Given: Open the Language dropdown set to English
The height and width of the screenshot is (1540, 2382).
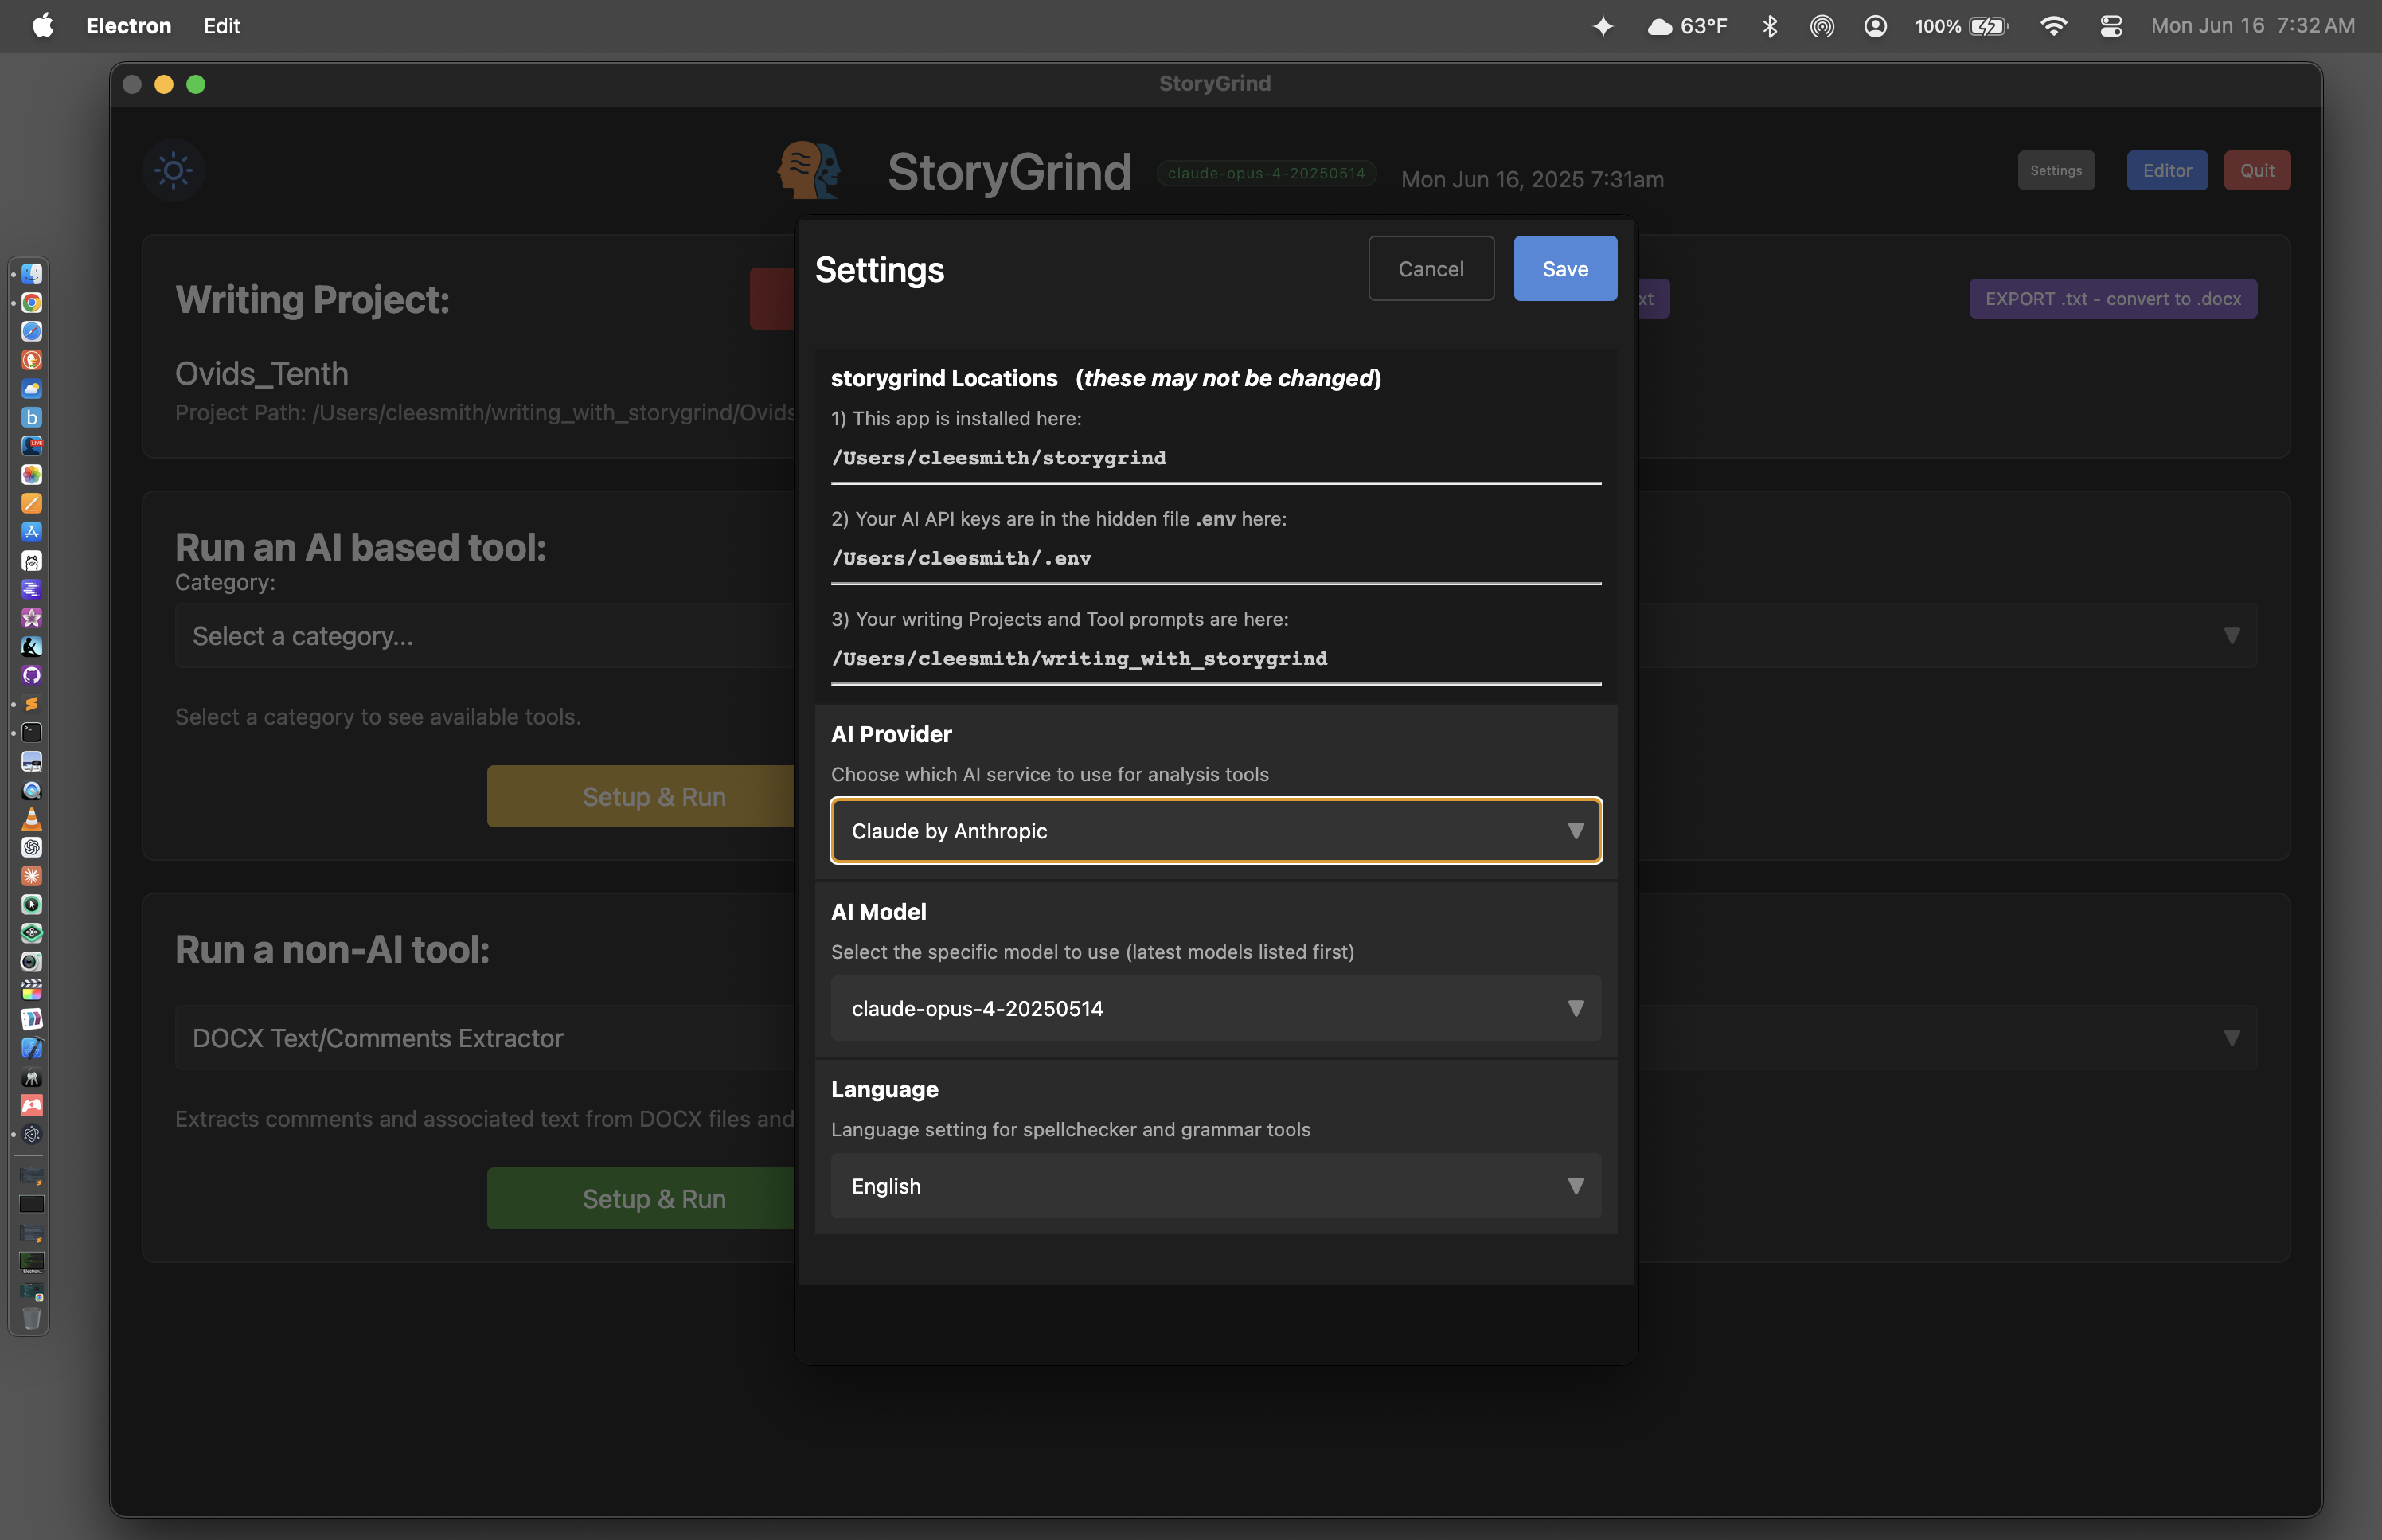Looking at the screenshot, I should 1216,1186.
